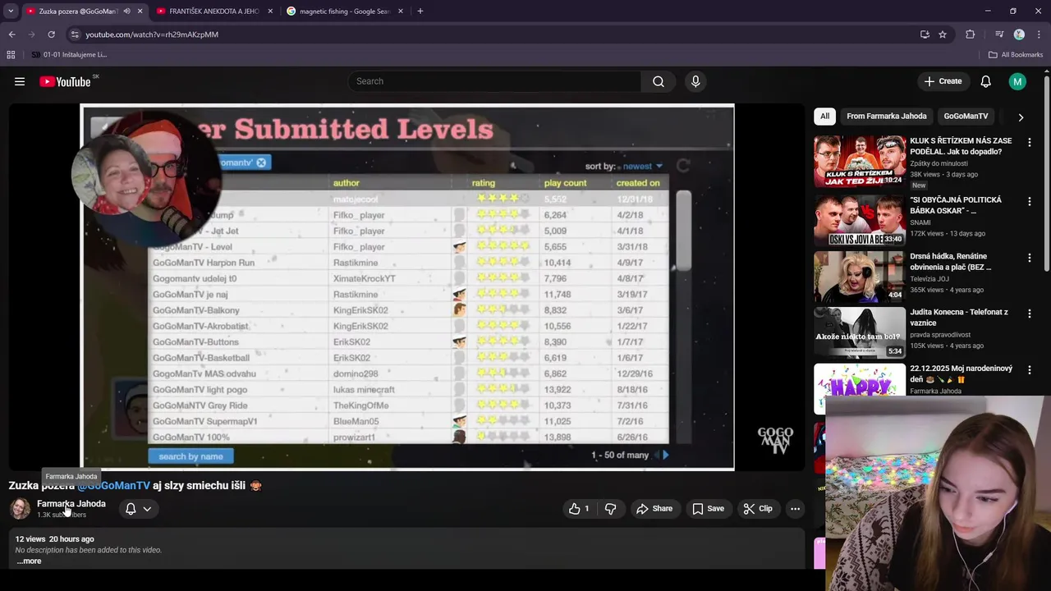Close the Zuzka pozera tab
The height and width of the screenshot is (591, 1051).
tap(140, 11)
